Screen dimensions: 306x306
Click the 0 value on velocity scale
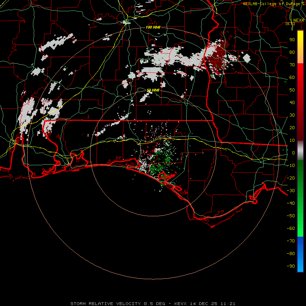[x=293, y=153]
